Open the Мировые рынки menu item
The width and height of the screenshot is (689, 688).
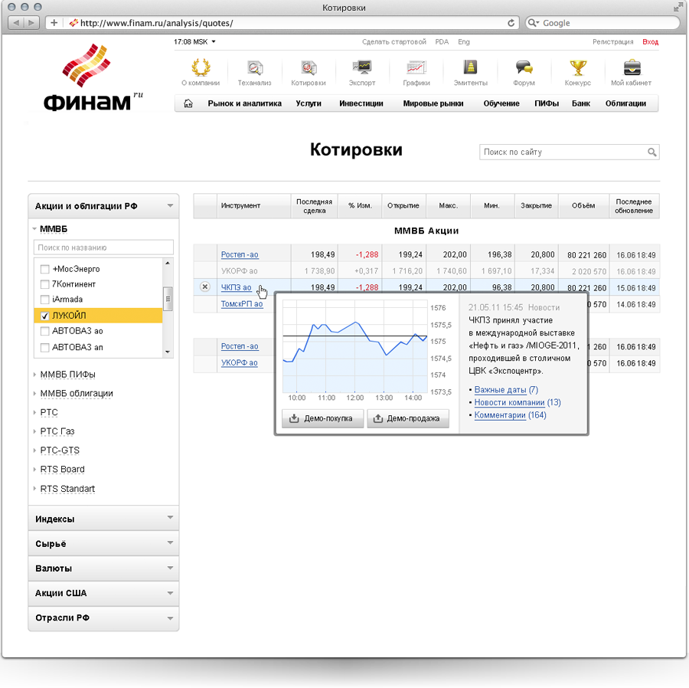433,103
